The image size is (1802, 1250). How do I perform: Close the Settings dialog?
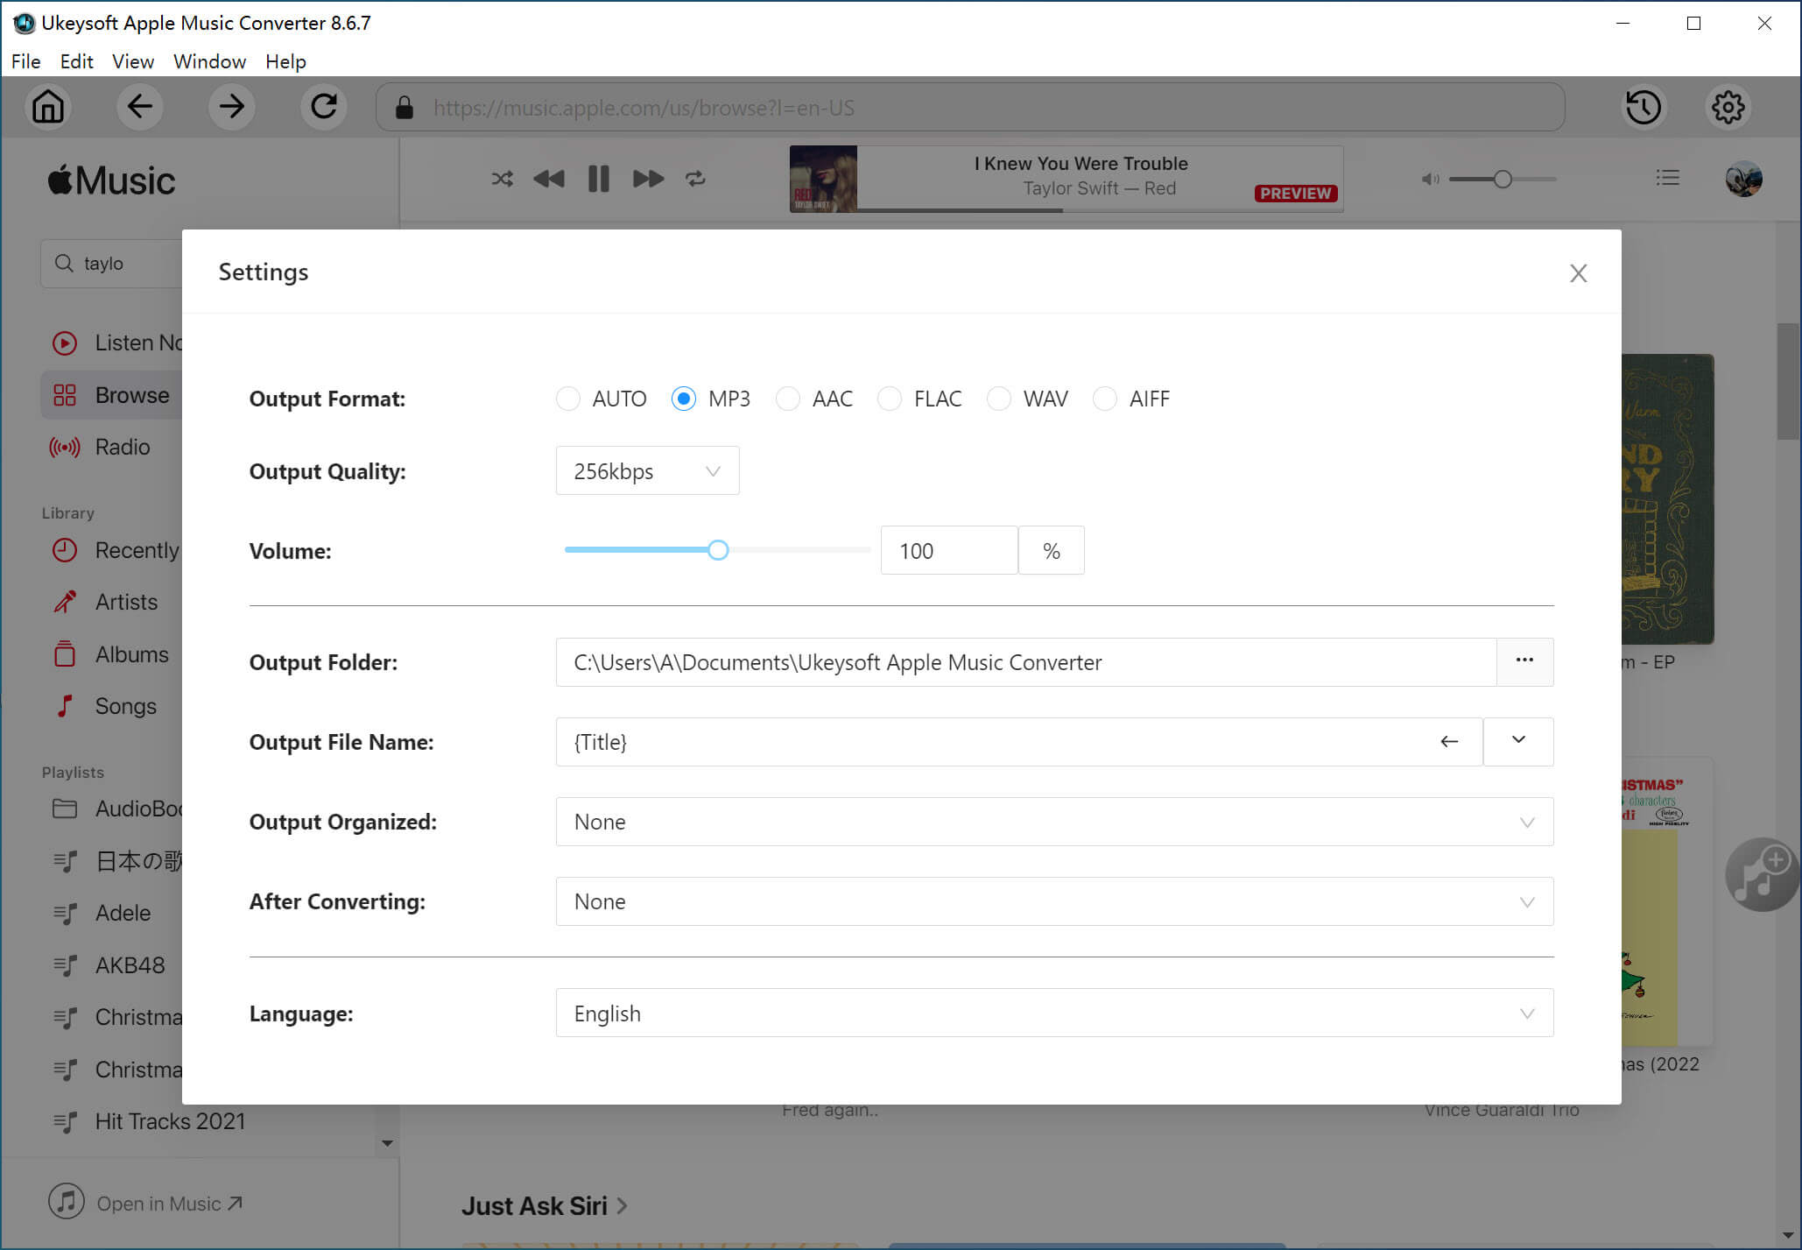click(x=1579, y=272)
